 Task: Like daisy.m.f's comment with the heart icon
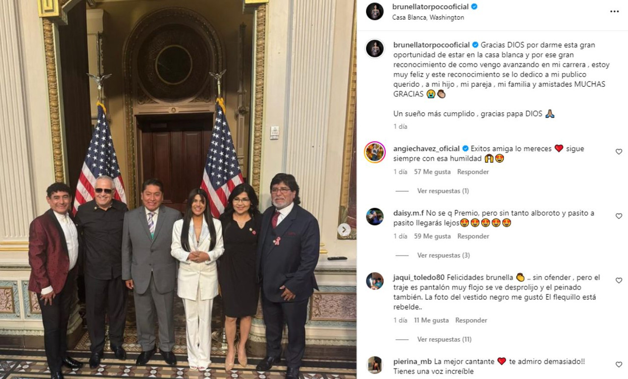pos(619,216)
